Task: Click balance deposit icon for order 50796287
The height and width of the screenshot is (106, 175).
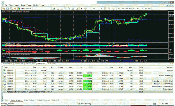Action: pyautogui.click(x=4, y=70)
